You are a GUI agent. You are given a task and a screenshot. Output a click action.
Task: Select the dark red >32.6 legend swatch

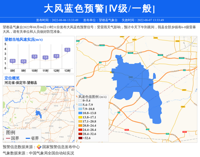point(80,138)
